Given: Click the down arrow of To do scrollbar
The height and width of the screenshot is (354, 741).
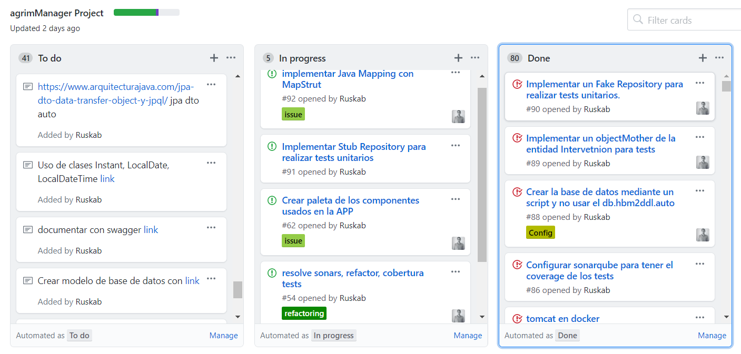Looking at the screenshot, I should pos(238,317).
